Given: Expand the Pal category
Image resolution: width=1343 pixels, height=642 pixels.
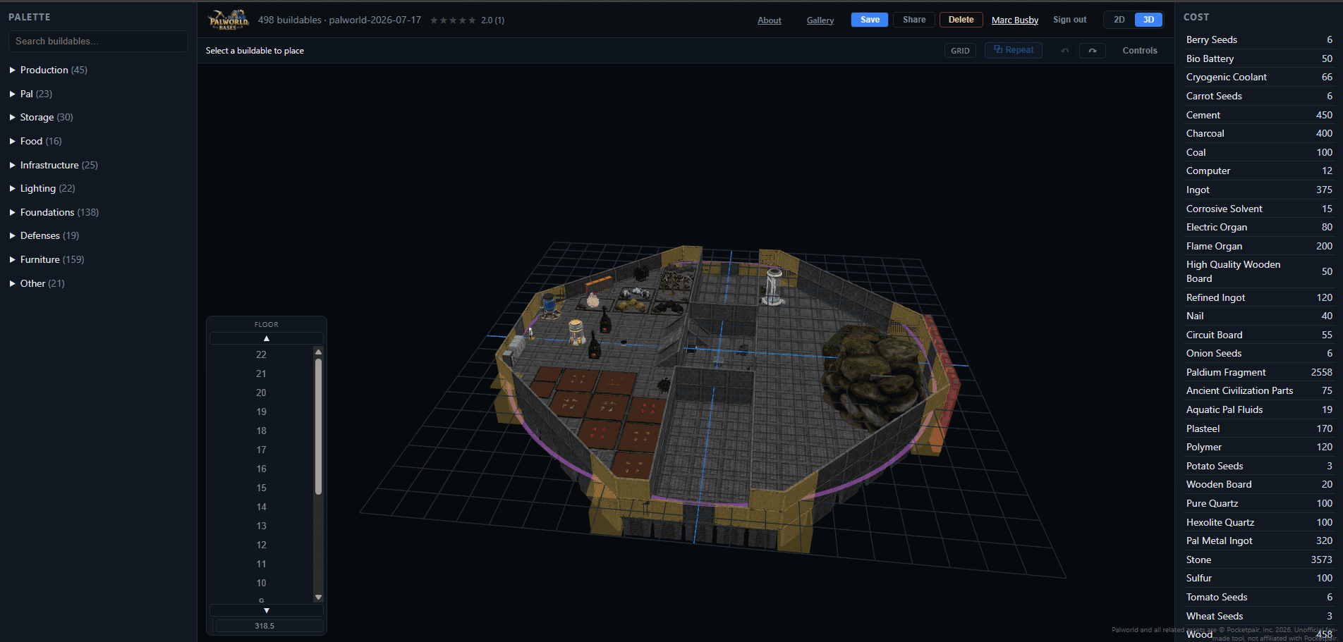Looking at the screenshot, I should 31,94.
